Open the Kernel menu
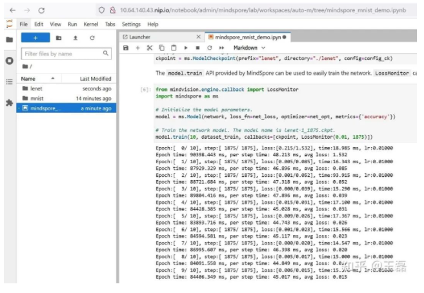 coord(90,25)
